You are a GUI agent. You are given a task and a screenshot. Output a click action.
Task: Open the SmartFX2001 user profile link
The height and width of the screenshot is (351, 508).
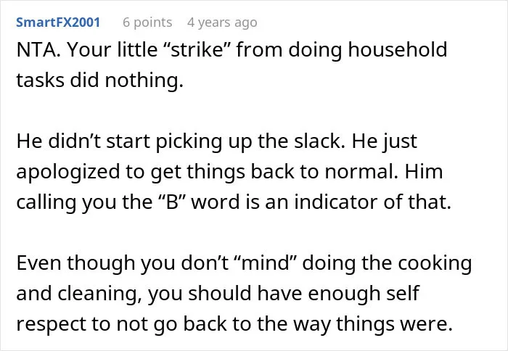(x=58, y=22)
